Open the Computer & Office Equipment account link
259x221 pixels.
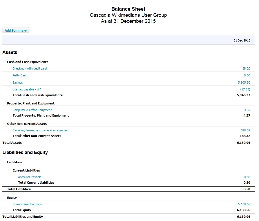(x=32, y=110)
